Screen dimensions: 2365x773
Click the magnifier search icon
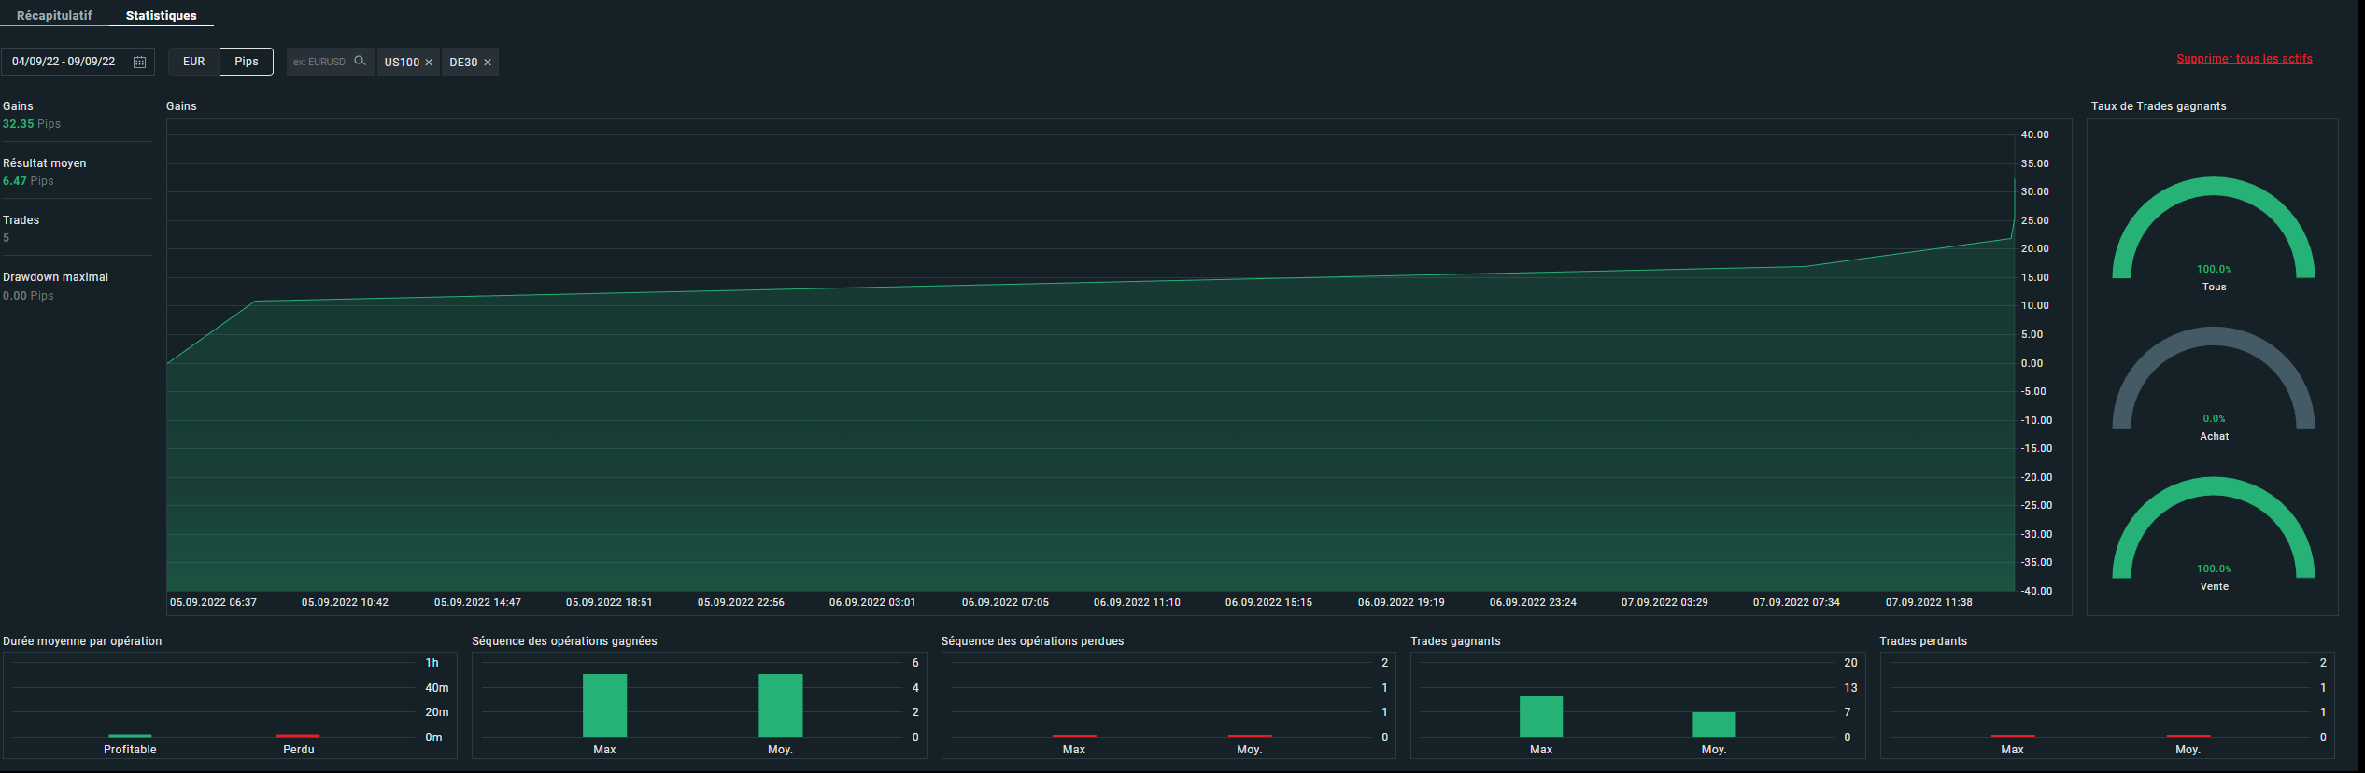[x=360, y=62]
